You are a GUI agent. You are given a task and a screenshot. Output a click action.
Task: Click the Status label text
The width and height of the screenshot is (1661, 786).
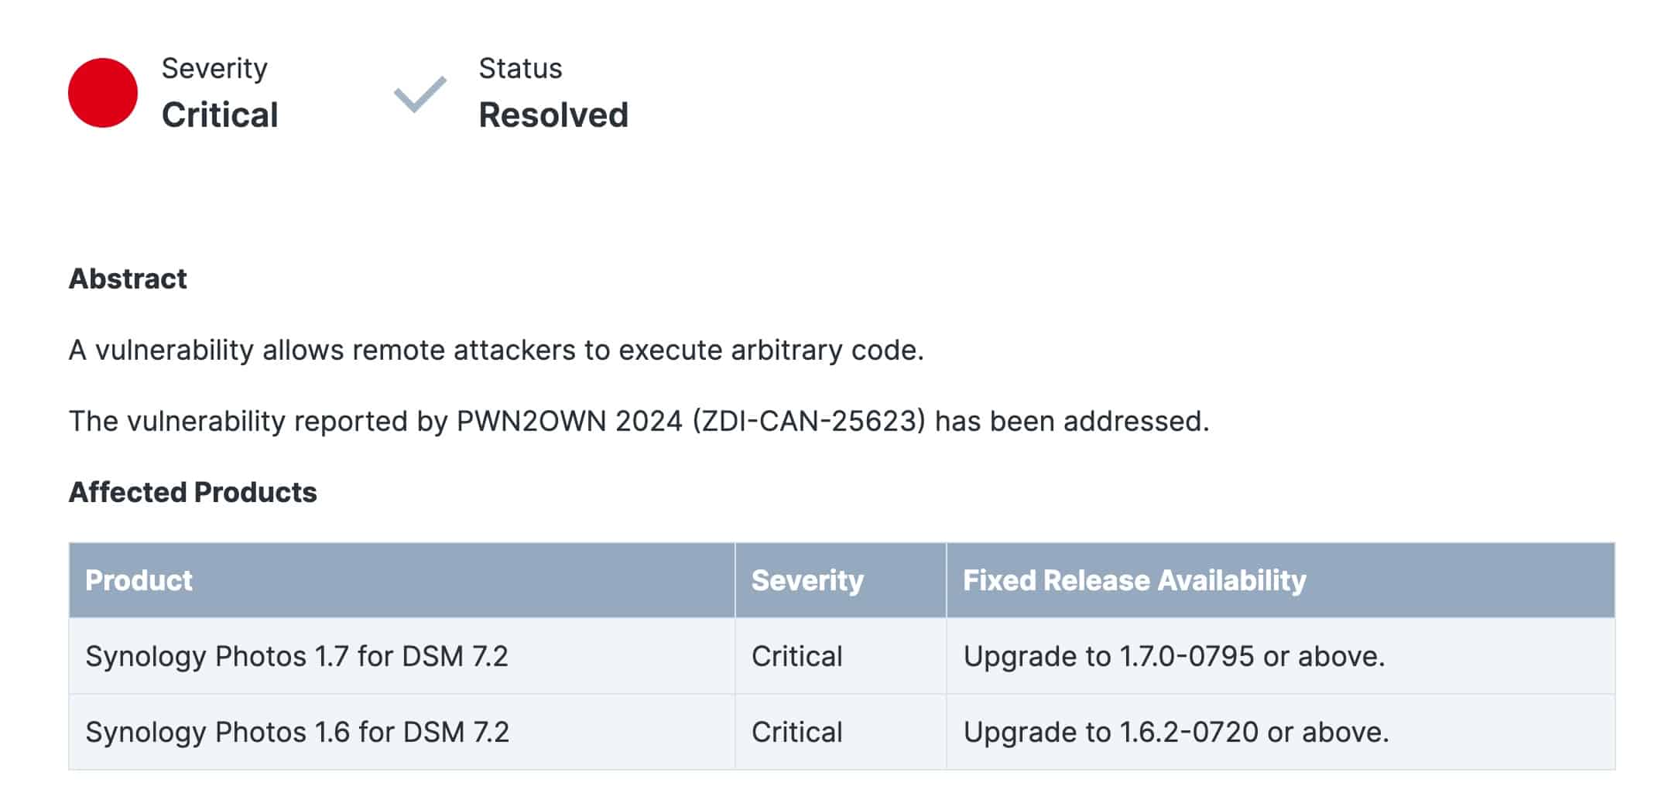[x=520, y=68]
